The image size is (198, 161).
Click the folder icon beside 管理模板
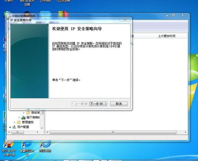pos(19,122)
